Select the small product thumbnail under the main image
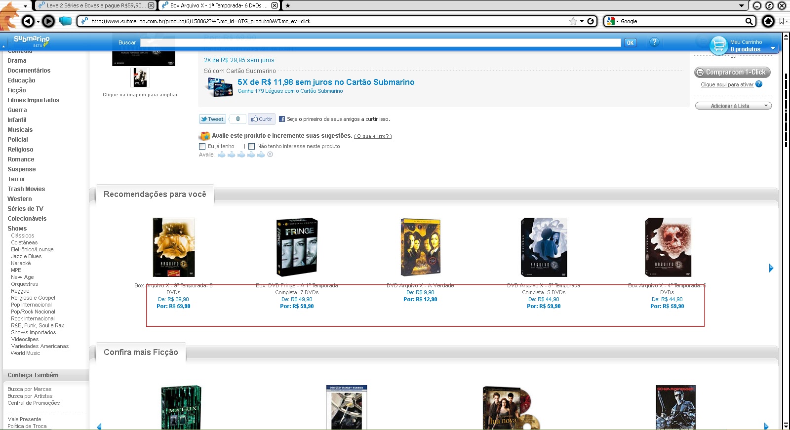 [x=140, y=78]
